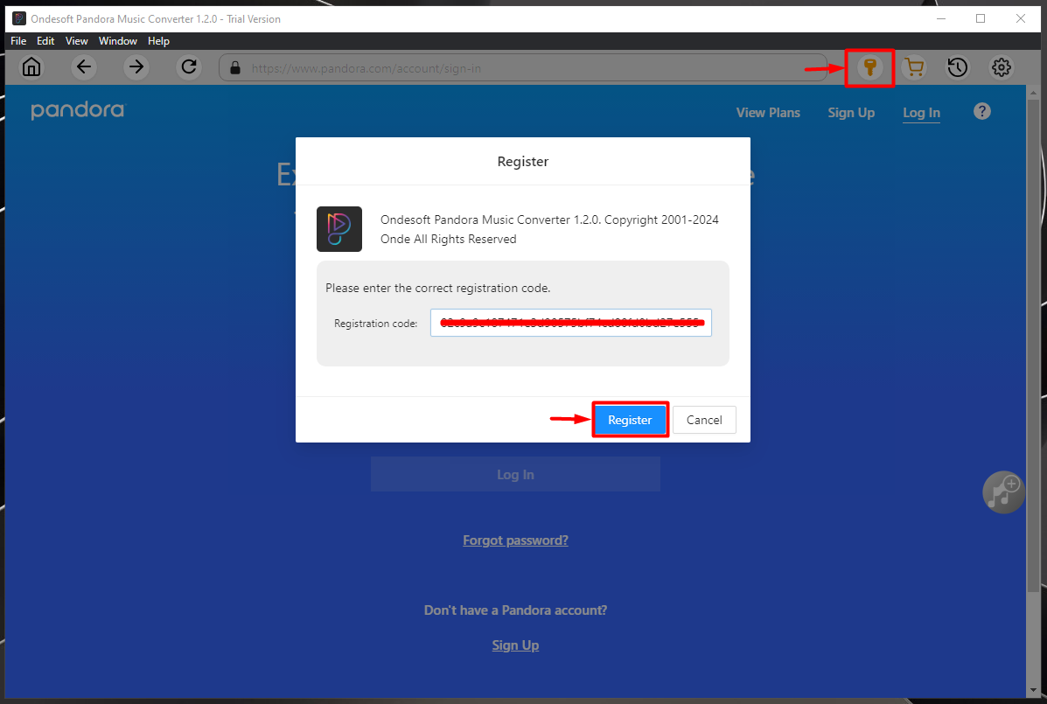Image resolution: width=1047 pixels, height=704 pixels.
Task: Click the Home icon in toolbar
Action: tap(31, 67)
